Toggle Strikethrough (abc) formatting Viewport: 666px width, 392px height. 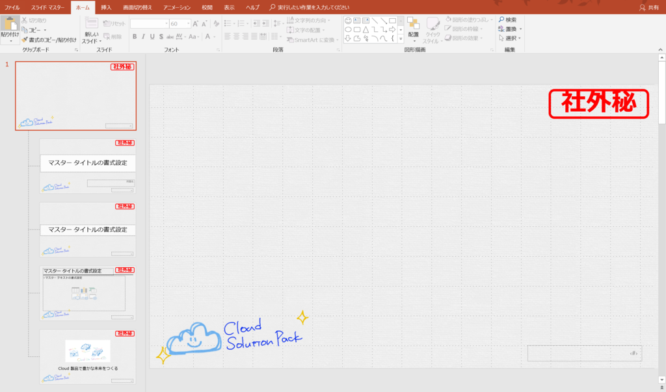pos(170,36)
